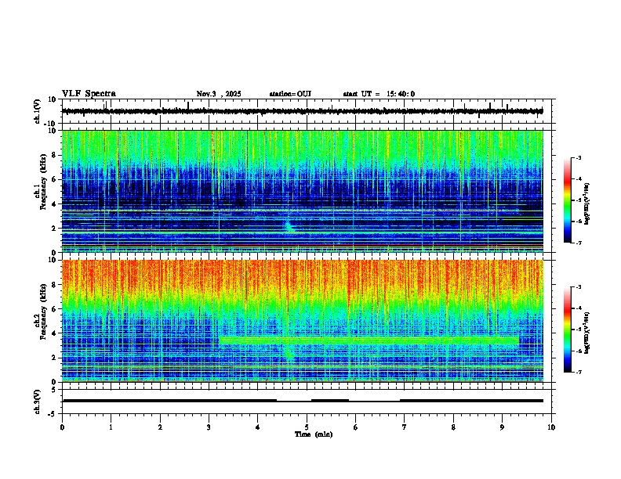Click the green horizontal band in ch.2 spectrogram
The width and height of the screenshot is (621, 479).
369,340
